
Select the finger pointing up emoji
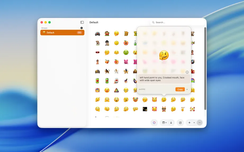(x=183, y=109)
